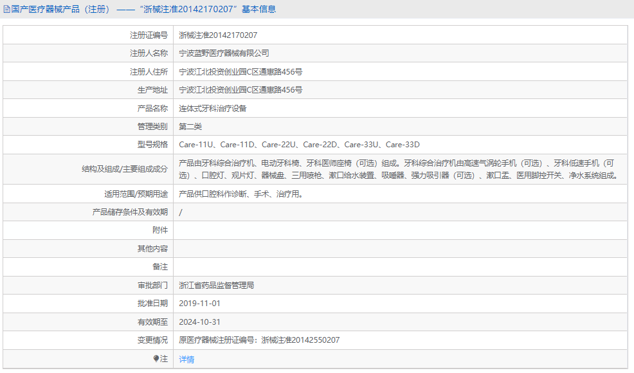
Task: Click model specs Care-11U、Care-11D value
Action: (x=299, y=145)
